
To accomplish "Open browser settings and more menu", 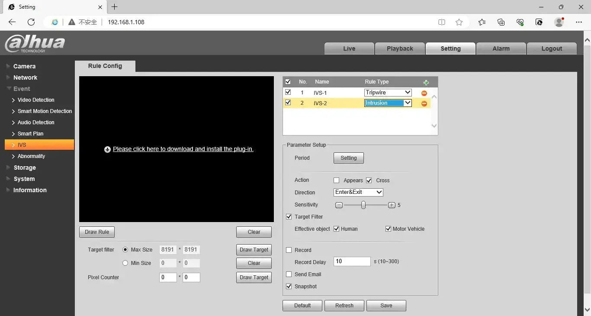I will coord(579,22).
